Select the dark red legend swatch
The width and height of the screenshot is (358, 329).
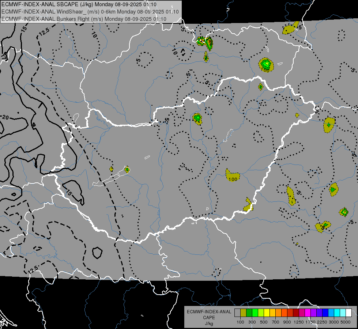pos(296,313)
